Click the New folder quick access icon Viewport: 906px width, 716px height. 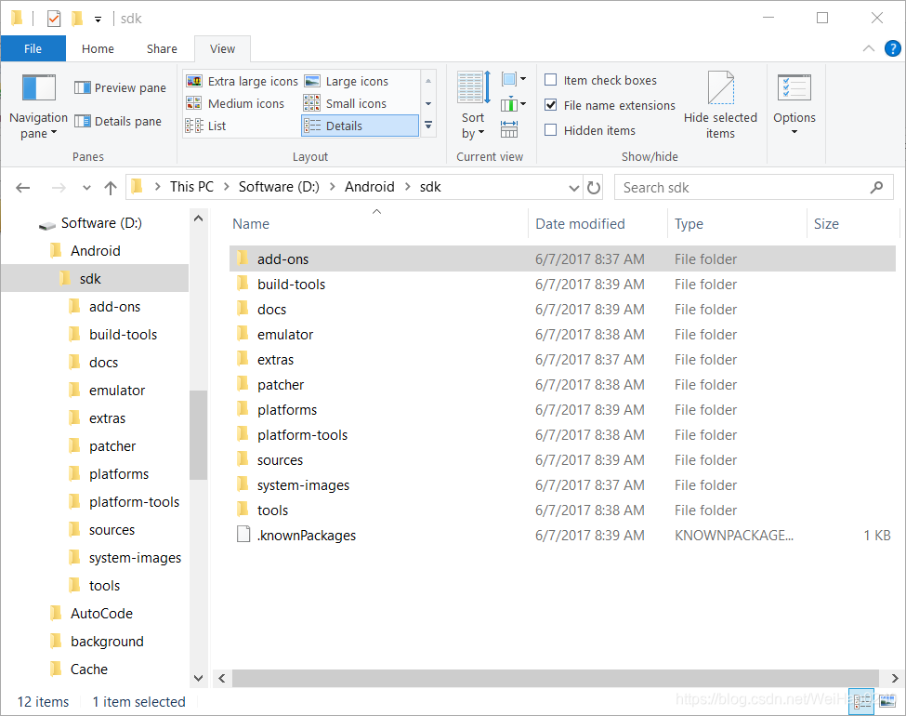(x=77, y=19)
